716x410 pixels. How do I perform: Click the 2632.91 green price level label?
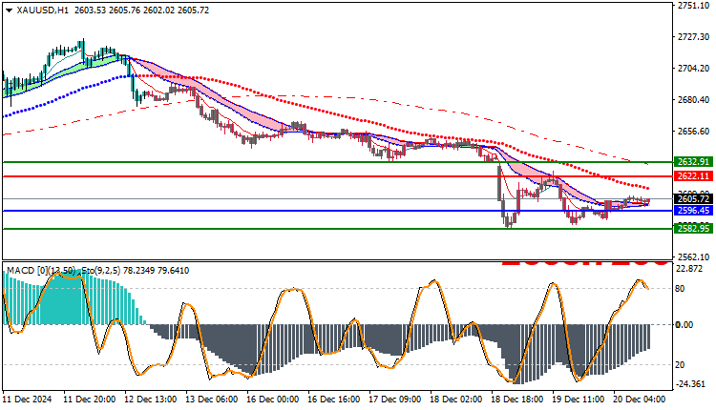click(x=693, y=162)
